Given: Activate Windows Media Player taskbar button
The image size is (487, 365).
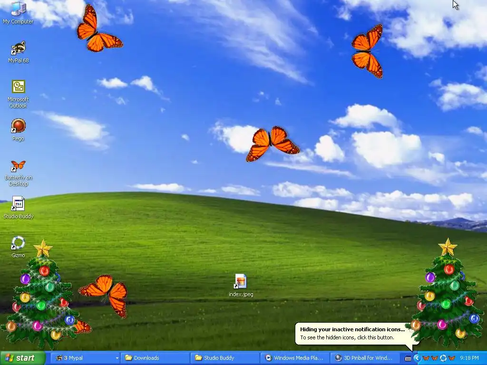Looking at the screenshot, I should tap(295, 358).
